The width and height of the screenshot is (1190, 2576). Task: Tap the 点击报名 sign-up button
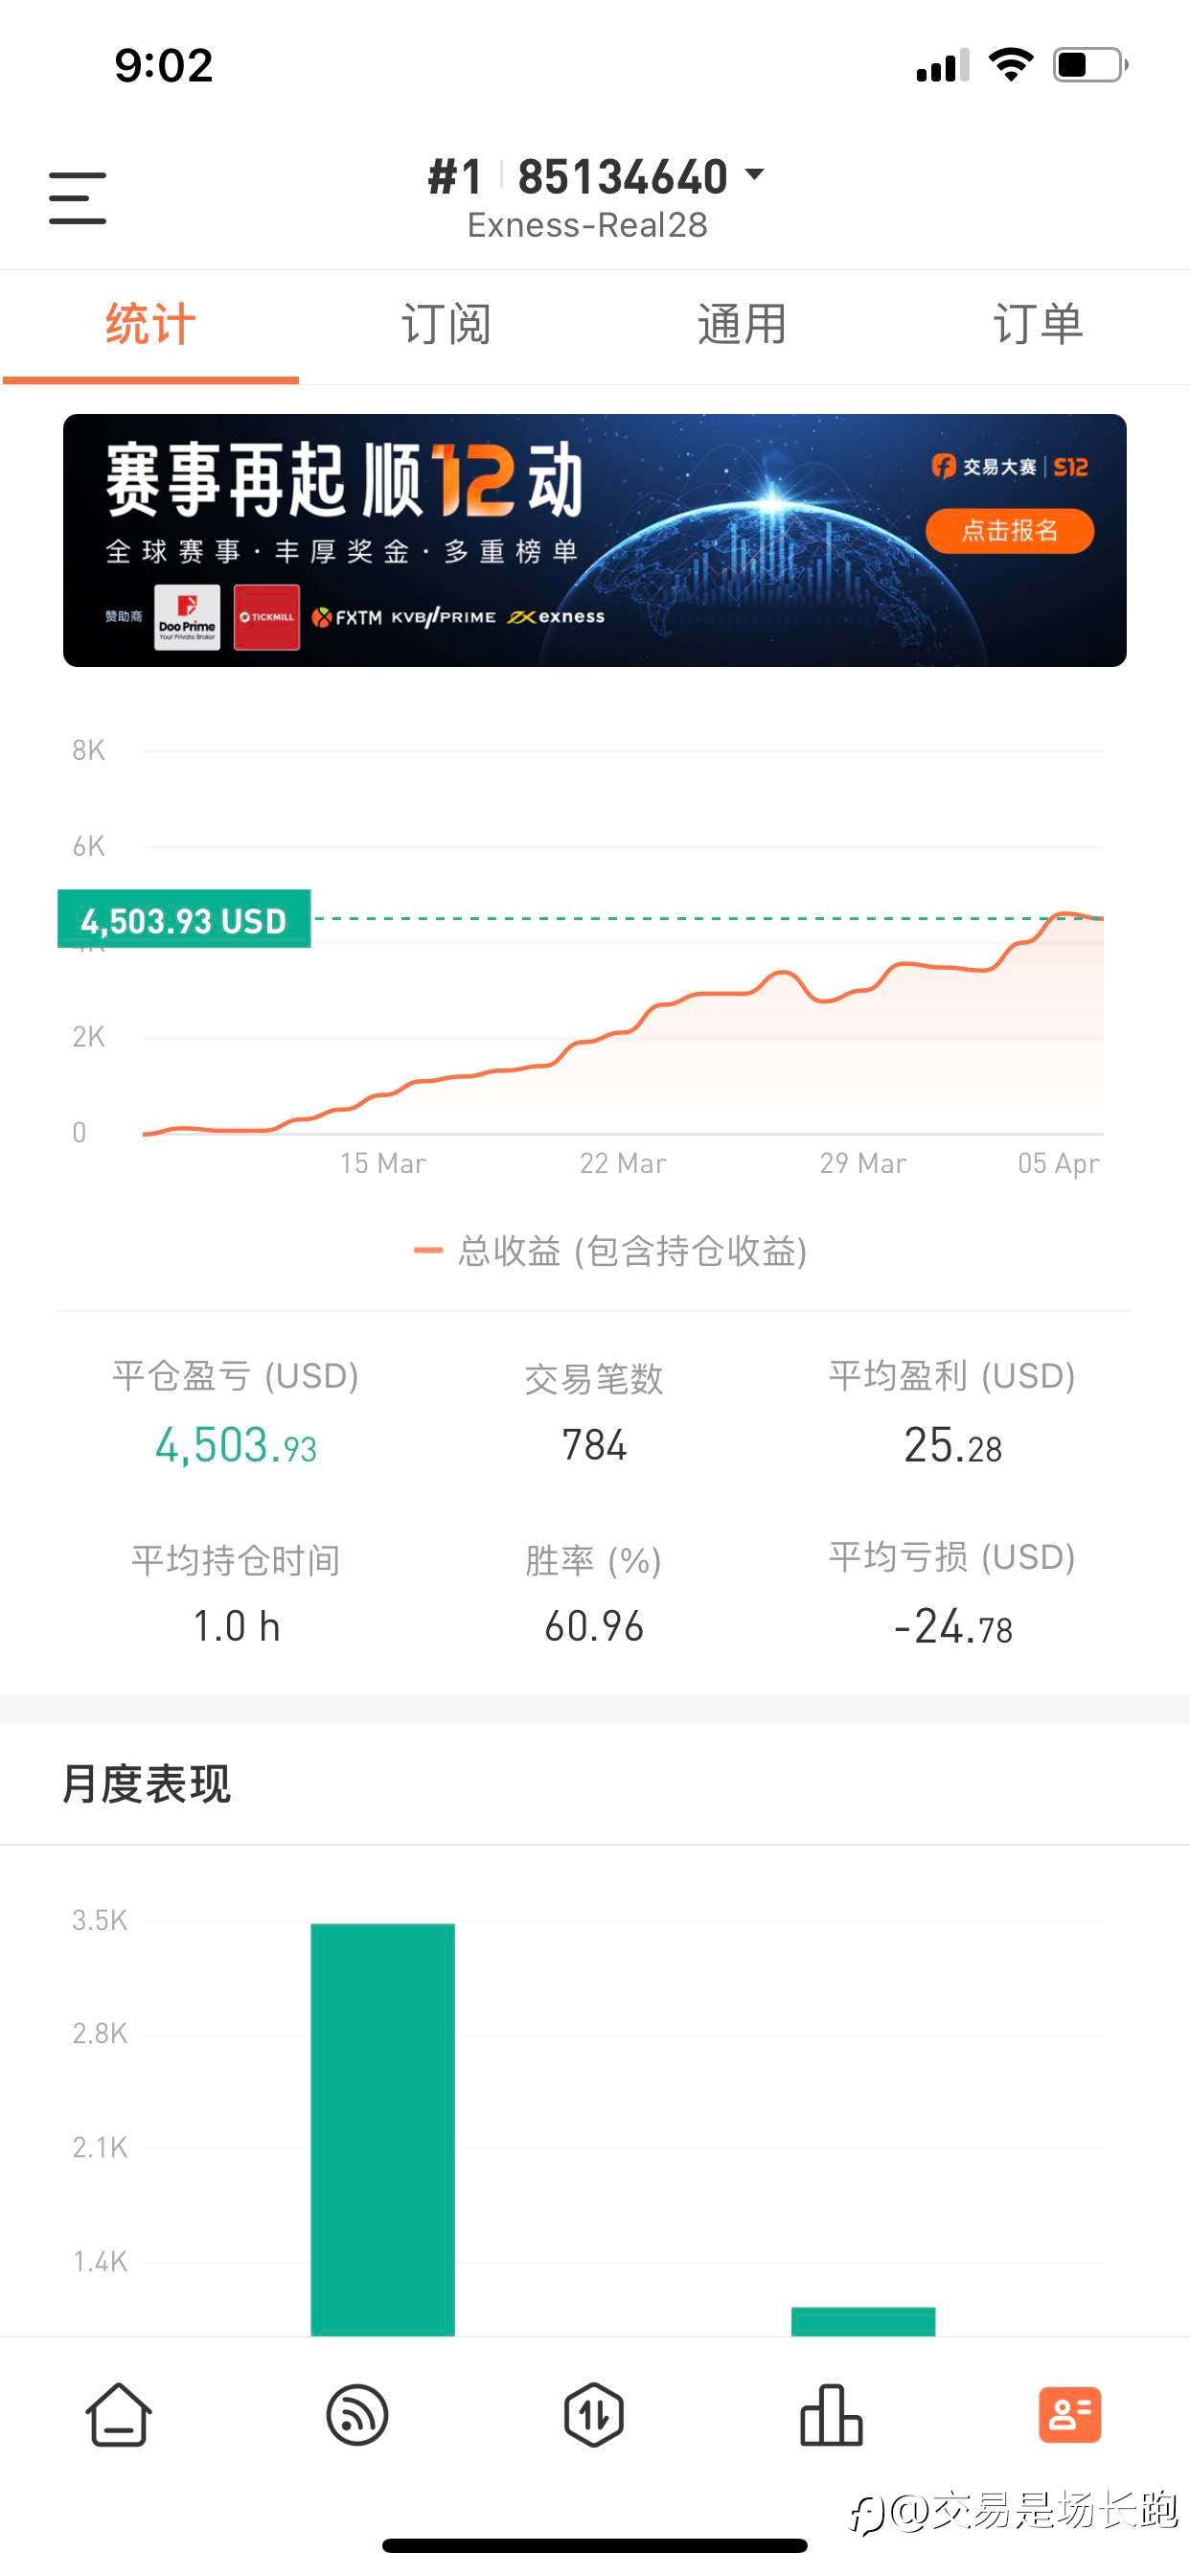1010,531
